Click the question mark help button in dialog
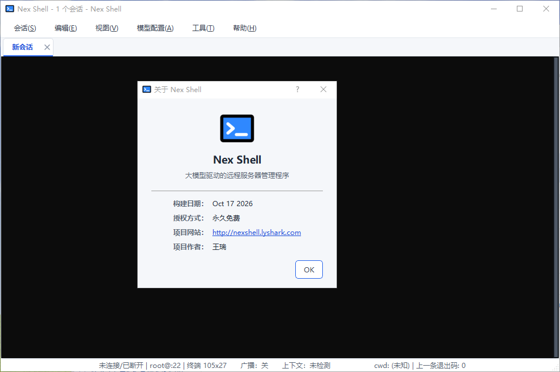The image size is (560, 372). pyautogui.click(x=298, y=89)
